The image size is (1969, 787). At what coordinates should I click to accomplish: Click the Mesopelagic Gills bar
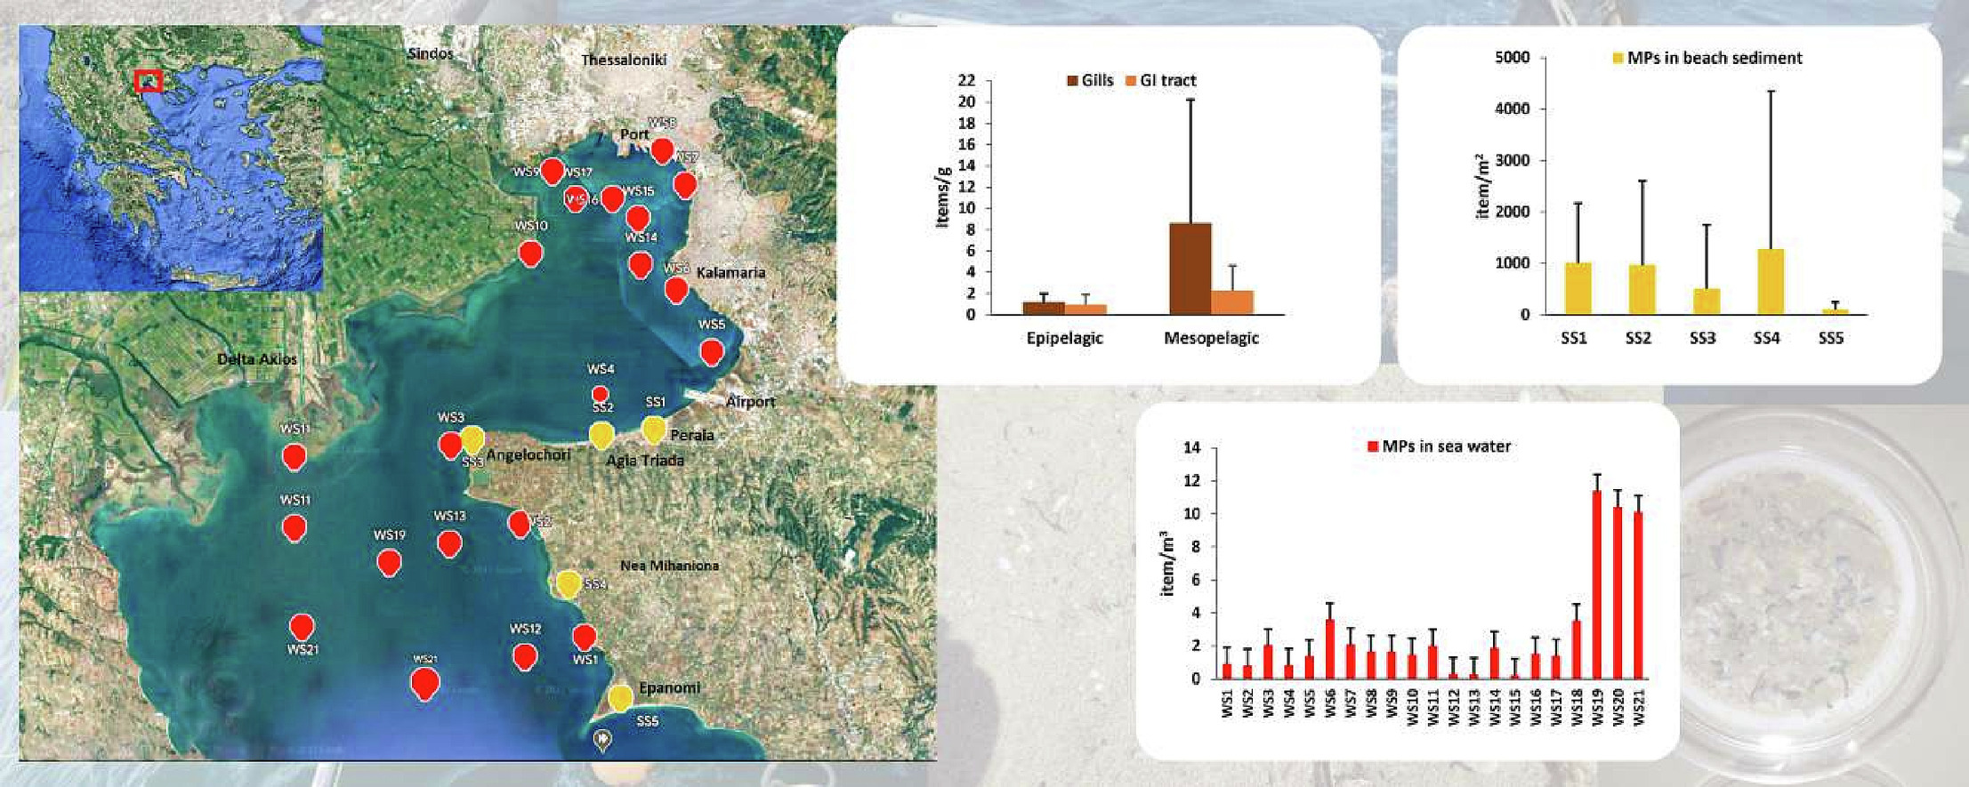(x=1190, y=269)
